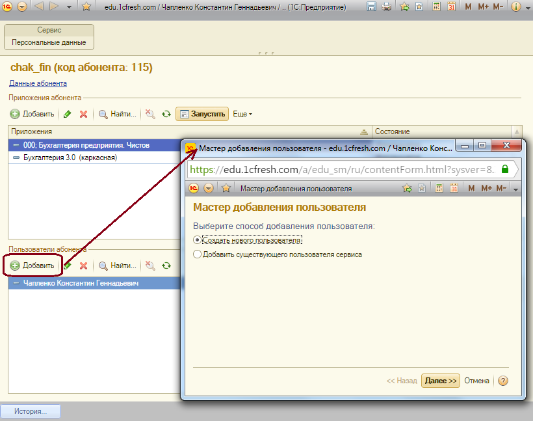Open the Еще dropdown menu
The width and height of the screenshot is (533, 421).
(242, 114)
